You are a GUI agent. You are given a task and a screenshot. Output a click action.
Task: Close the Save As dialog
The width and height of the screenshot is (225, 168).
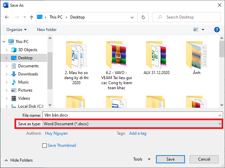point(219,5)
